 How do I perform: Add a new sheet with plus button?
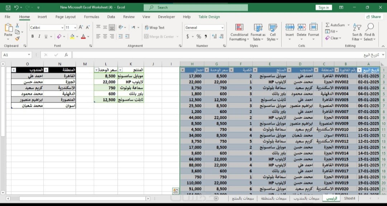pyautogui.click(x=216, y=198)
